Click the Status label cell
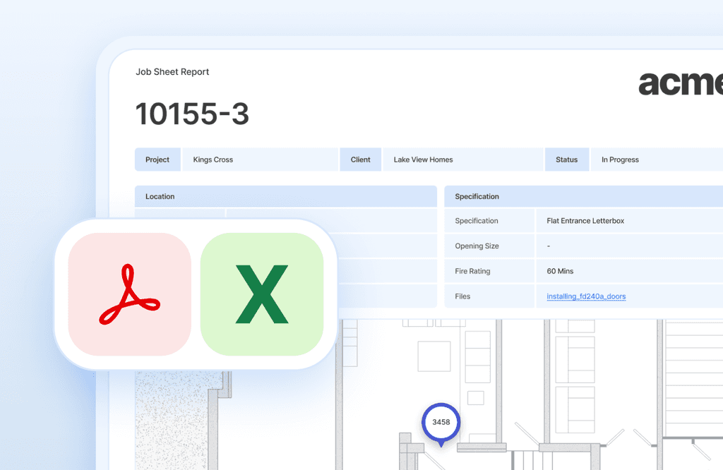Image resolution: width=723 pixels, height=470 pixels. 566,159
